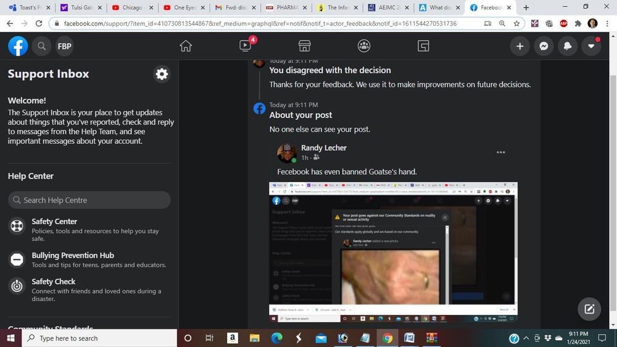Image resolution: width=617 pixels, height=347 pixels.
Task: Open Safety Check
Action: [x=54, y=282]
